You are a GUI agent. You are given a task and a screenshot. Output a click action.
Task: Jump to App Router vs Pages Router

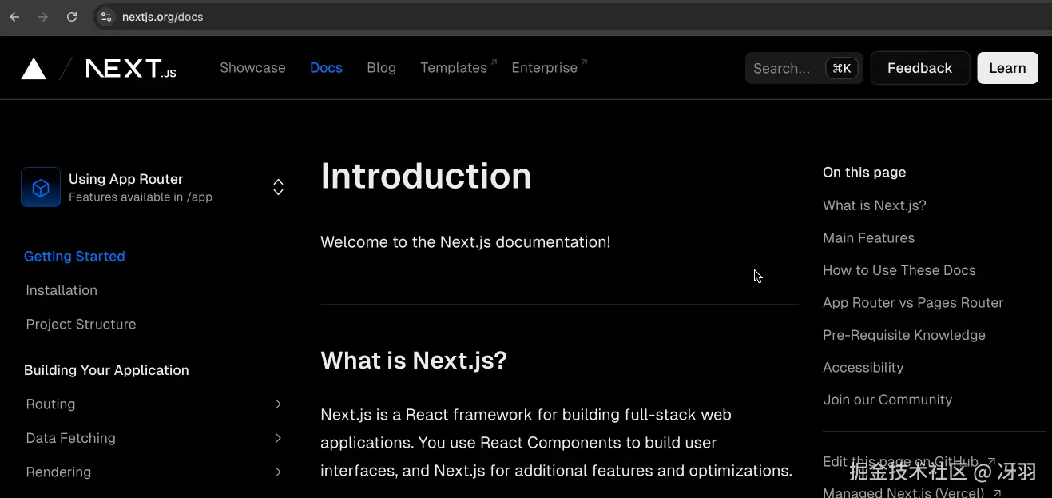[913, 303]
